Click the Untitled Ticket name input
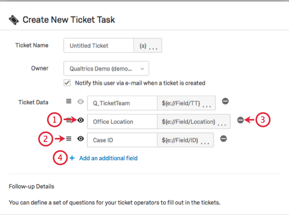This screenshot has height=221, width=289. pos(99,46)
